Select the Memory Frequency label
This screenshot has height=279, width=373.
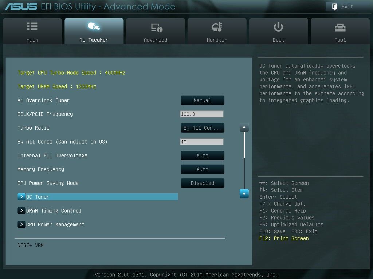click(41, 169)
